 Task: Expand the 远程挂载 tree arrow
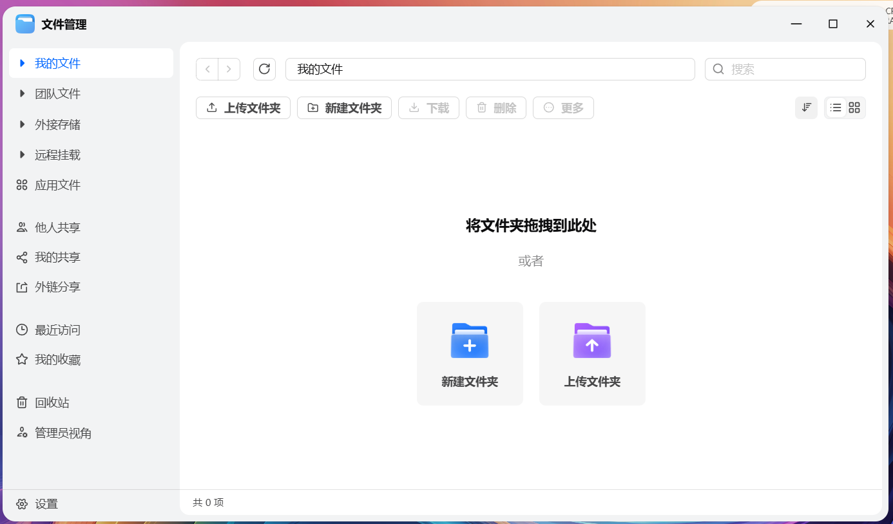point(23,154)
